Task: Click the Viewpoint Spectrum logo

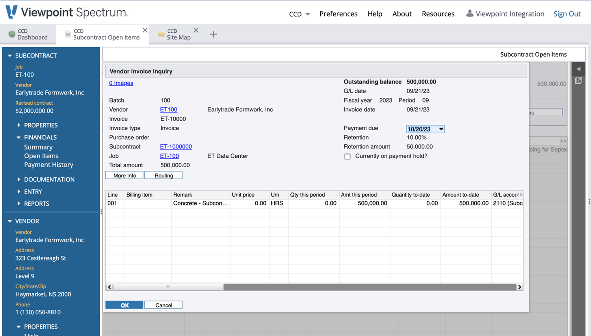Action: click(67, 12)
